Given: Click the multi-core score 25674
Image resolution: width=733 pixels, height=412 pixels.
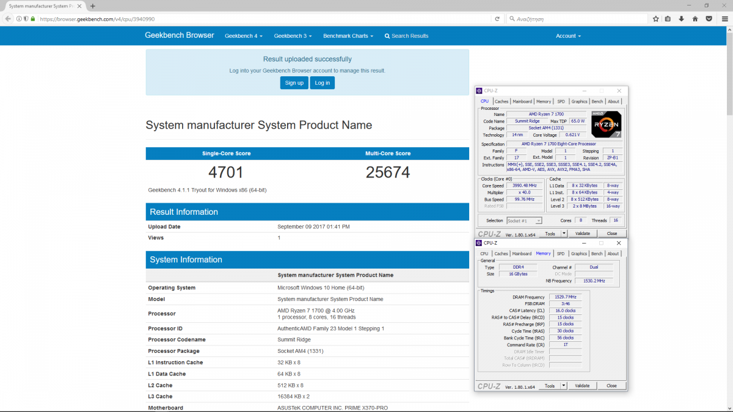Looking at the screenshot, I should point(388,172).
